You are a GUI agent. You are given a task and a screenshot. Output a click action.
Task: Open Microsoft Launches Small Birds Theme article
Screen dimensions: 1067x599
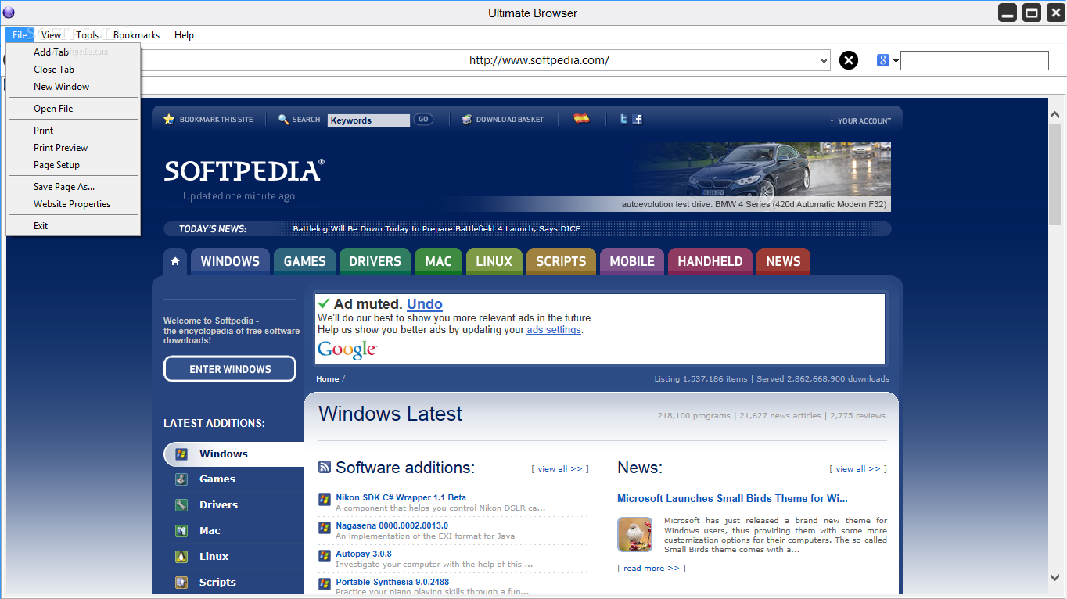[732, 498]
